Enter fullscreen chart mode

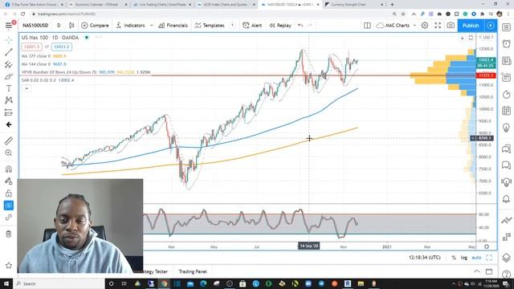(438, 26)
